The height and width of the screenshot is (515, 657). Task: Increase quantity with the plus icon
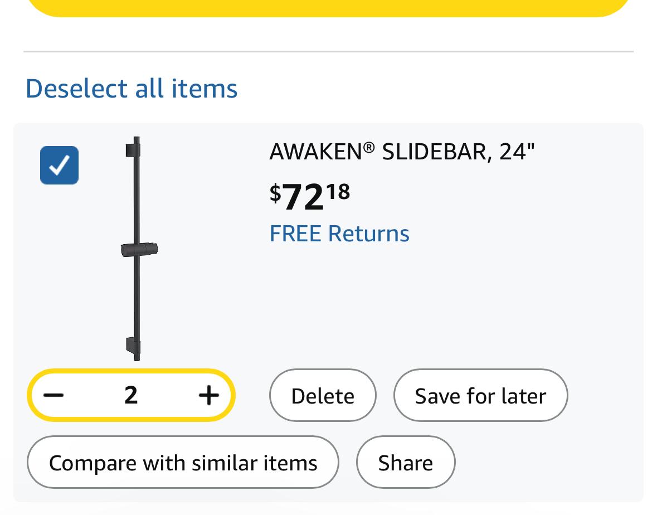coord(208,395)
